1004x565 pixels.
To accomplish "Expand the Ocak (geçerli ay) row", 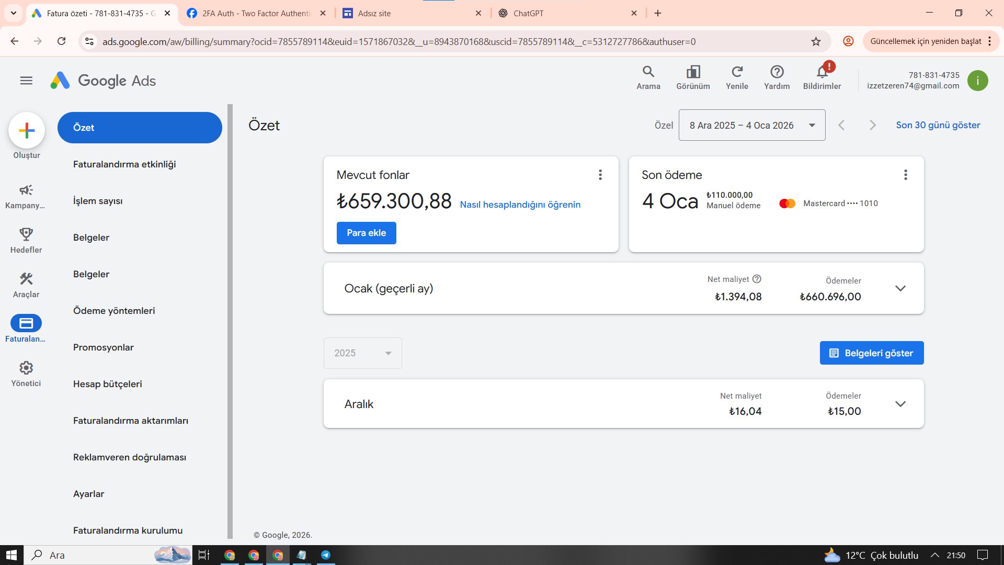I will click(x=900, y=288).
